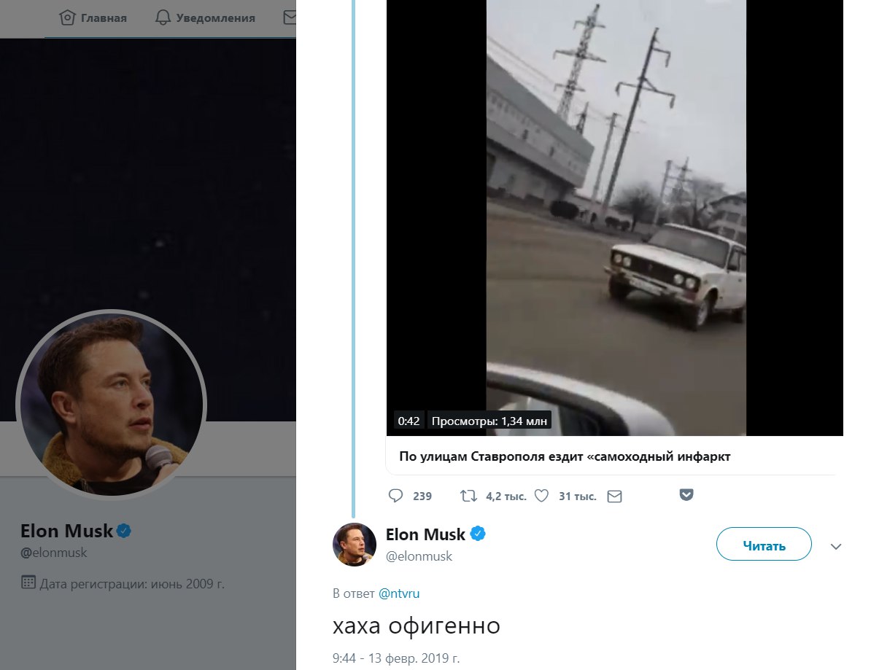The height and width of the screenshot is (670, 871).
Task: Open the Главная tab
Action: [104, 18]
